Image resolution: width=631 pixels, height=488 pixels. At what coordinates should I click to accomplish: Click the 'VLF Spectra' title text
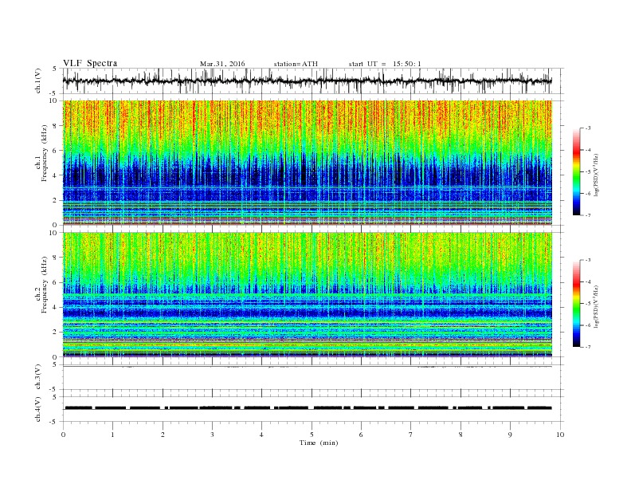pyautogui.click(x=90, y=63)
